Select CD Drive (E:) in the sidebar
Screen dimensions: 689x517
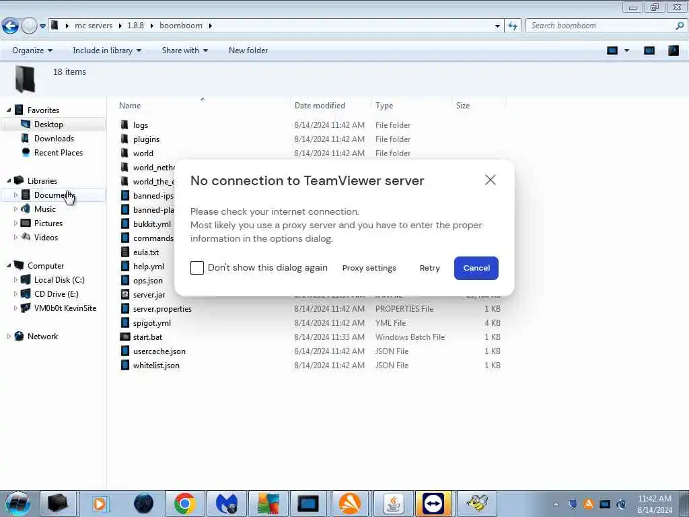coord(57,294)
